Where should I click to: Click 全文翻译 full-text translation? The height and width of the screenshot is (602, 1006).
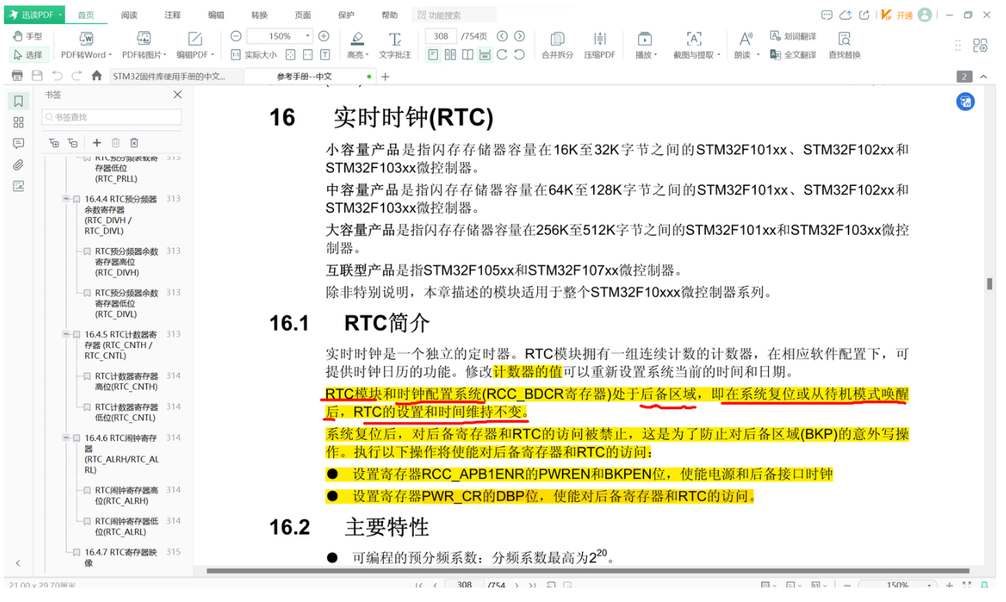coord(793,55)
